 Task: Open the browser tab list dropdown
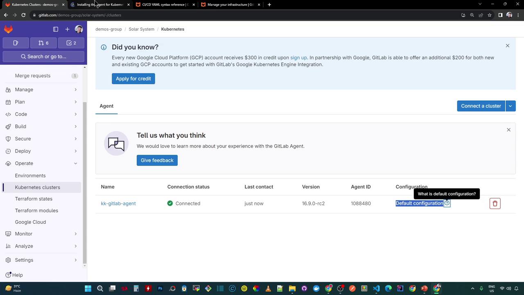(480, 4)
